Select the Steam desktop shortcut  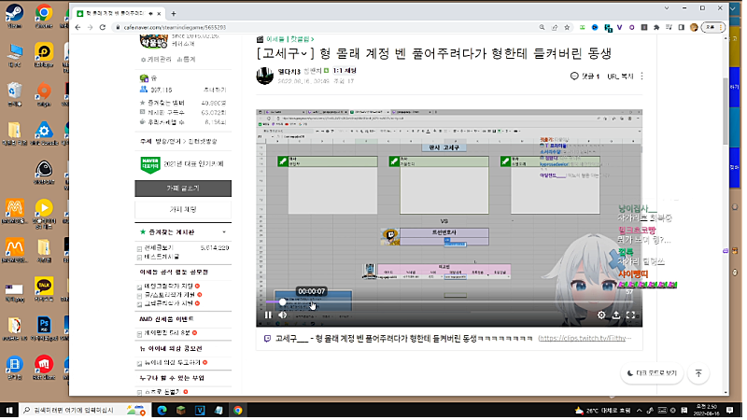click(x=15, y=16)
